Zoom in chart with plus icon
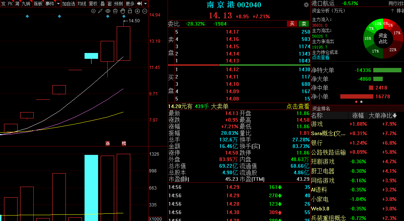The height and width of the screenshot is (221, 404). click(137, 11)
